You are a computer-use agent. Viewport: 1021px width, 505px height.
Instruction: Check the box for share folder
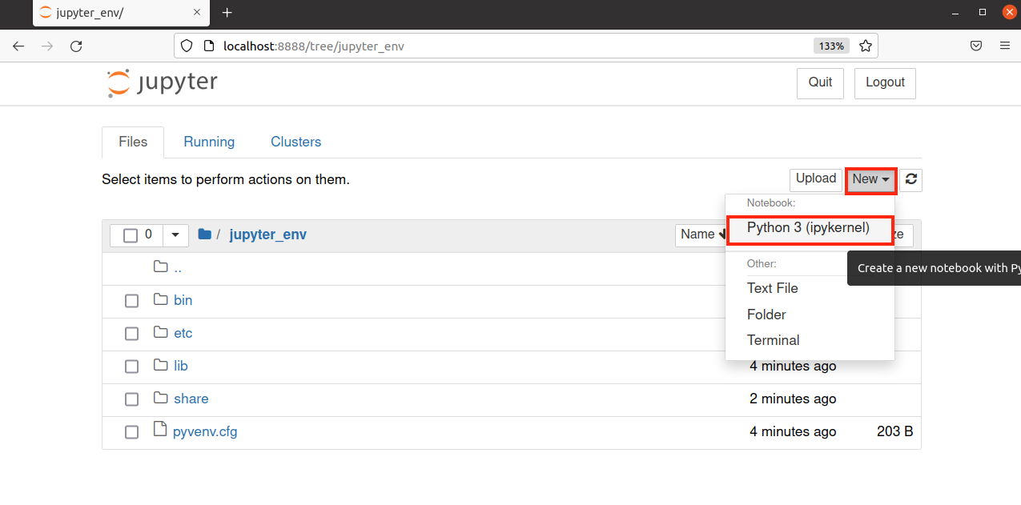pyautogui.click(x=131, y=399)
